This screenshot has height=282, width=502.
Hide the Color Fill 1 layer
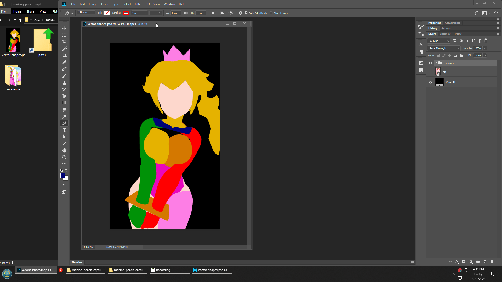coord(430,82)
